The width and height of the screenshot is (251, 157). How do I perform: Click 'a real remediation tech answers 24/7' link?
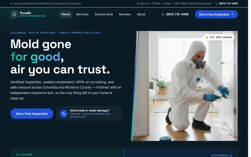[90, 115]
